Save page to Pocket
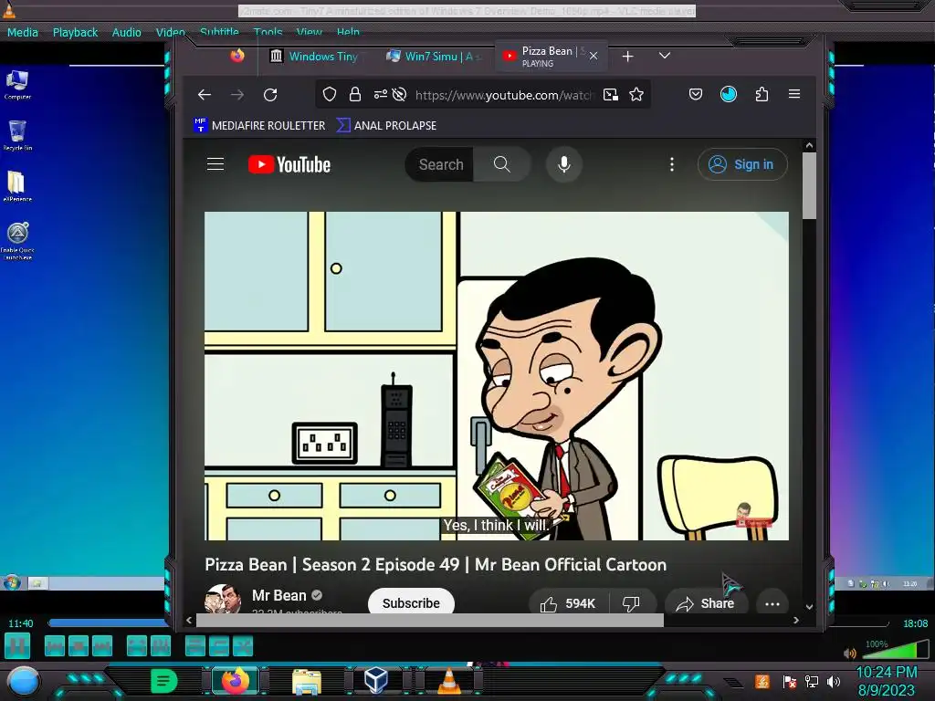Viewport: 935px width, 701px height. coord(695,94)
